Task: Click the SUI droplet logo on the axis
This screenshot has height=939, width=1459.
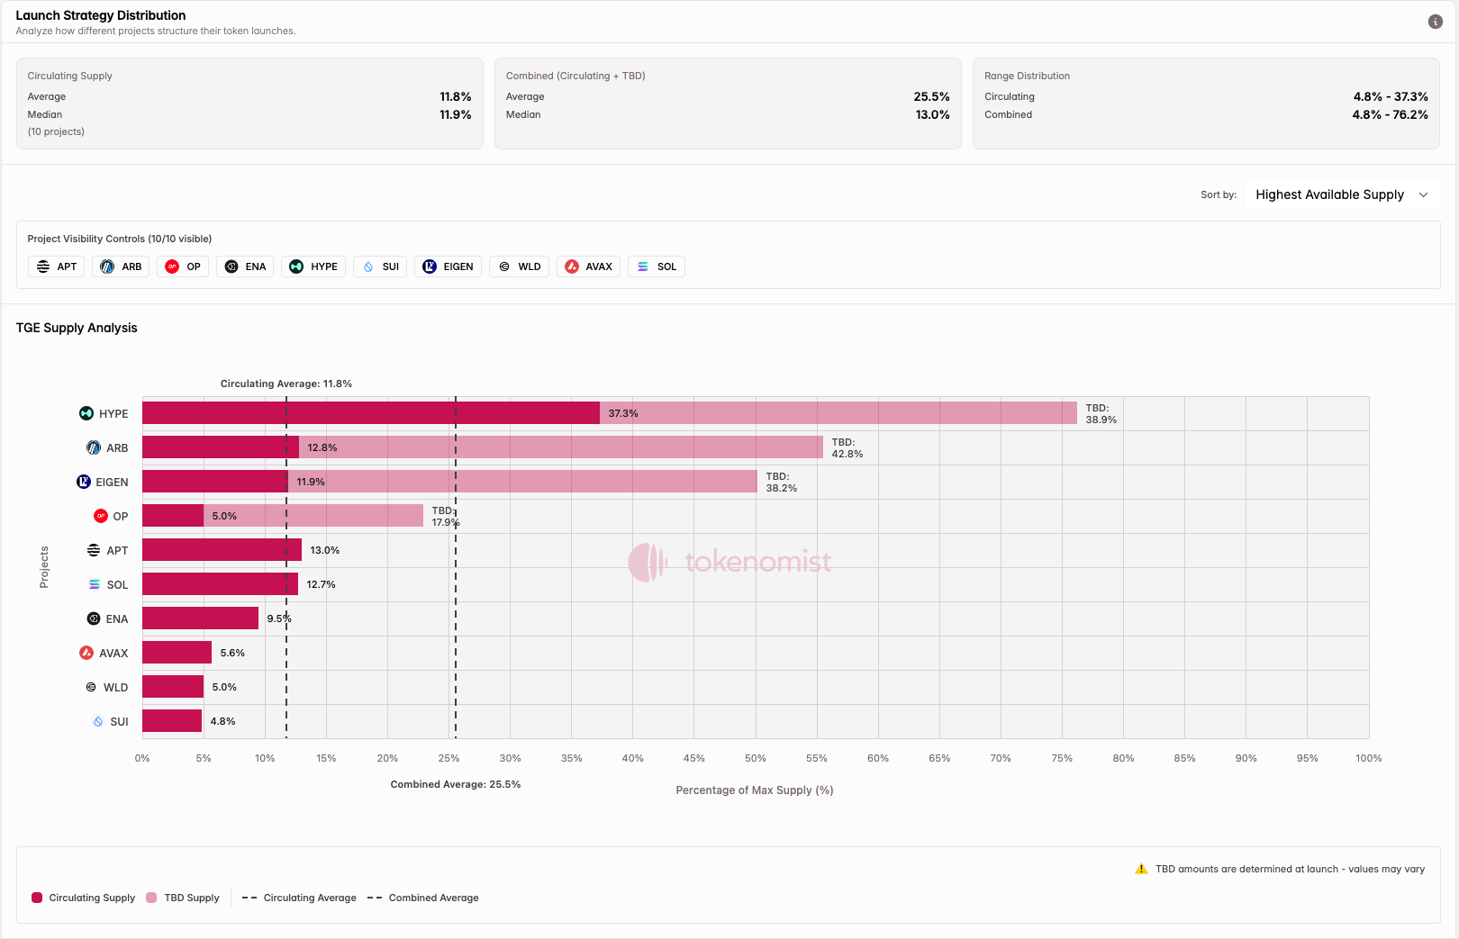Action: pyautogui.click(x=98, y=721)
